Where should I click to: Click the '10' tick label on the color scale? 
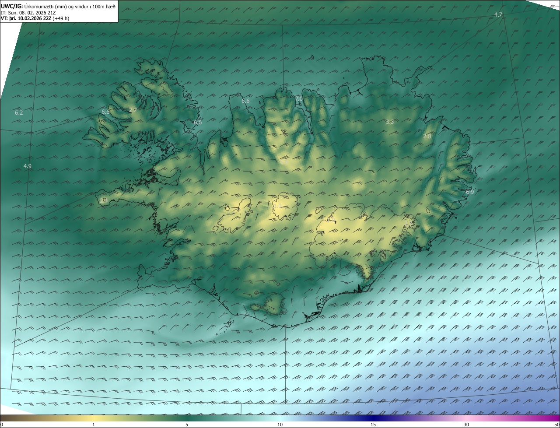(280, 424)
